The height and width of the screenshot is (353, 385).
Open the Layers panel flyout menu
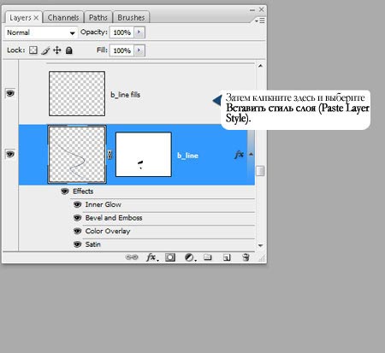pyautogui.click(x=260, y=21)
